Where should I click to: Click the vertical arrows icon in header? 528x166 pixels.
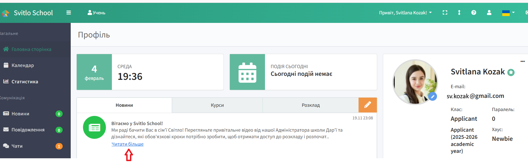tap(459, 13)
